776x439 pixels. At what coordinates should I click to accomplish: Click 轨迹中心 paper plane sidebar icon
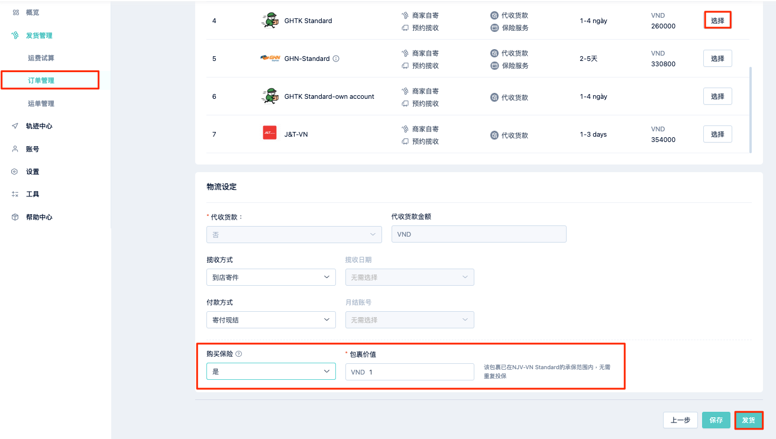(15, 126)
